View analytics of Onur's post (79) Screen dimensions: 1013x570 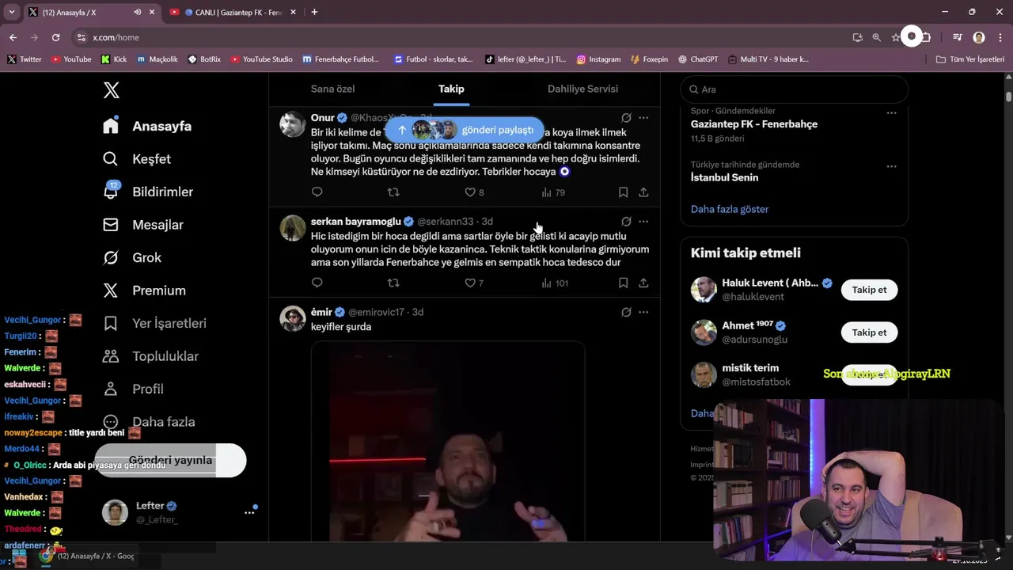[x=552, y=192]
